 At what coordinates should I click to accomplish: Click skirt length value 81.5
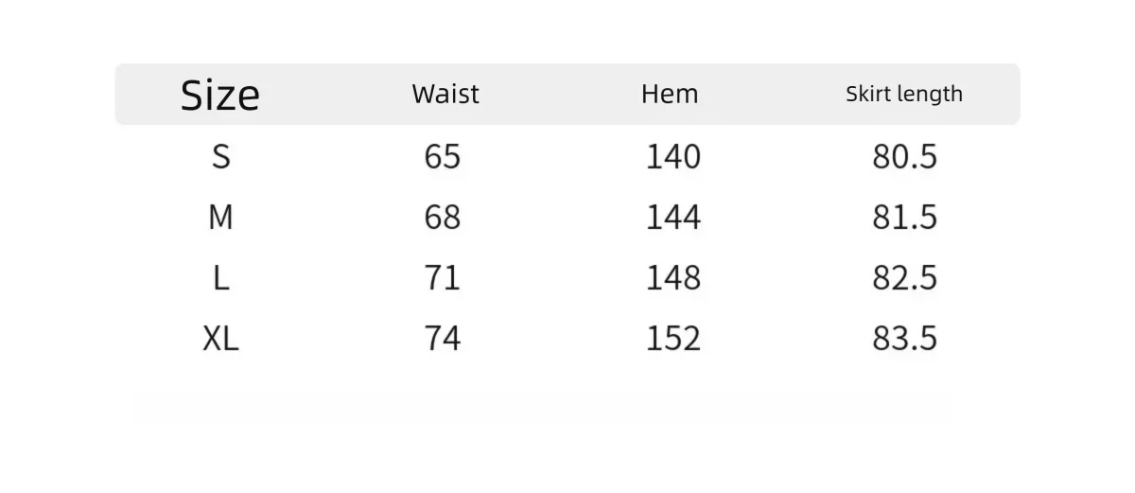(x=905, y=218)
